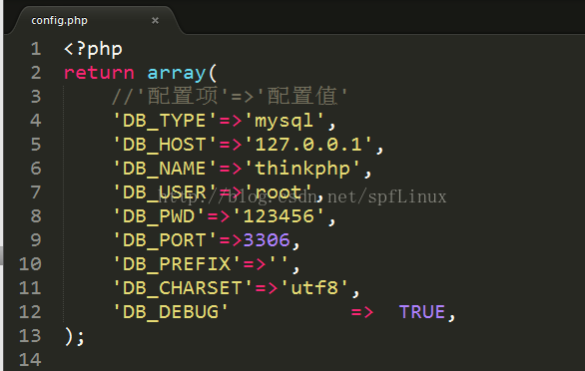Click line number 14 in gutter
Image resolution: width=585 pixels, height=371 pixels.
(x=30, y=359)
